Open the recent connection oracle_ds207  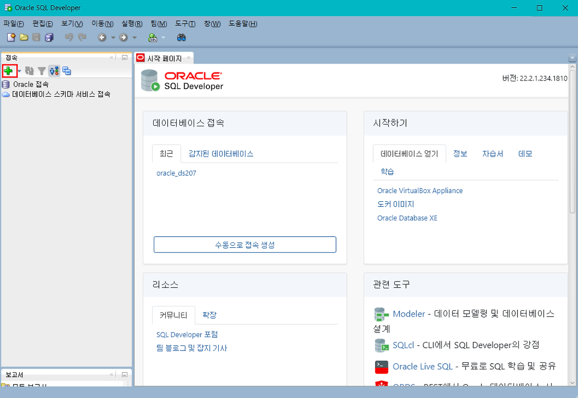pyautogui.click(x=176, y=173)
